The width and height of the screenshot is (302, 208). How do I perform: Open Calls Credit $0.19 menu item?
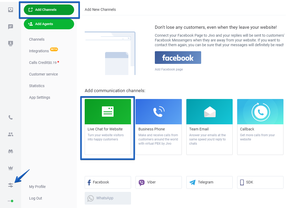[44, 63]
